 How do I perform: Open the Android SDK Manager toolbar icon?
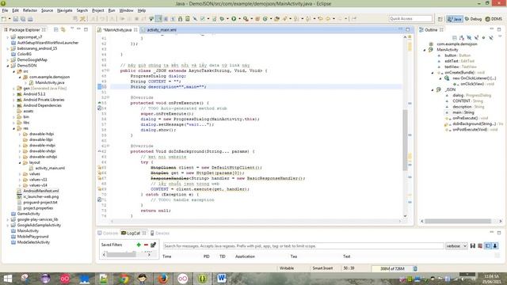(x=180, y=19)
